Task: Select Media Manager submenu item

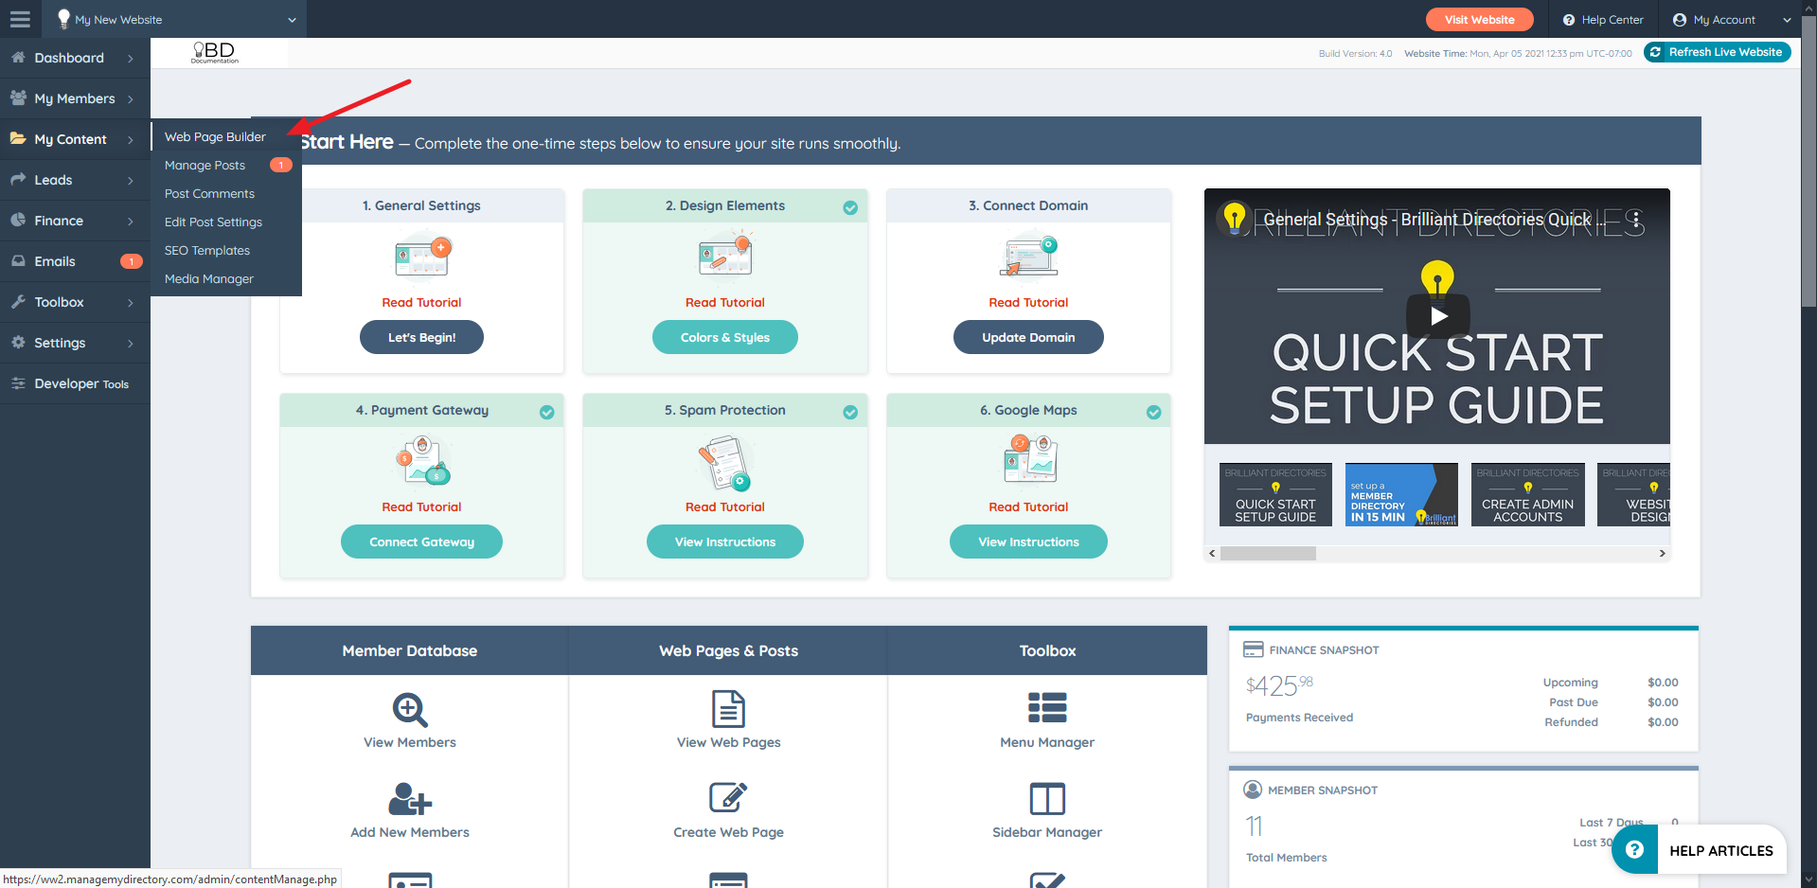Action: (209, 278)
